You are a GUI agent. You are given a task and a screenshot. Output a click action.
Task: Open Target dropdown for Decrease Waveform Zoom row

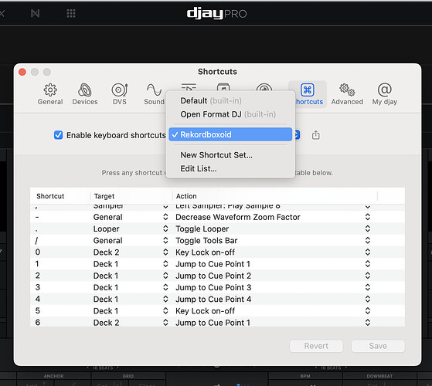click(x=165, y=217)
